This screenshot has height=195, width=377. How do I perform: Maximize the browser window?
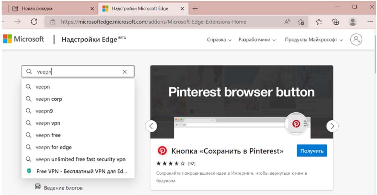(x=354, y=7)
